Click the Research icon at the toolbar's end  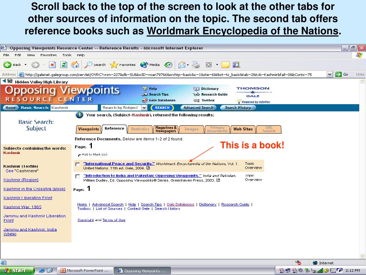tap(236, 65)
